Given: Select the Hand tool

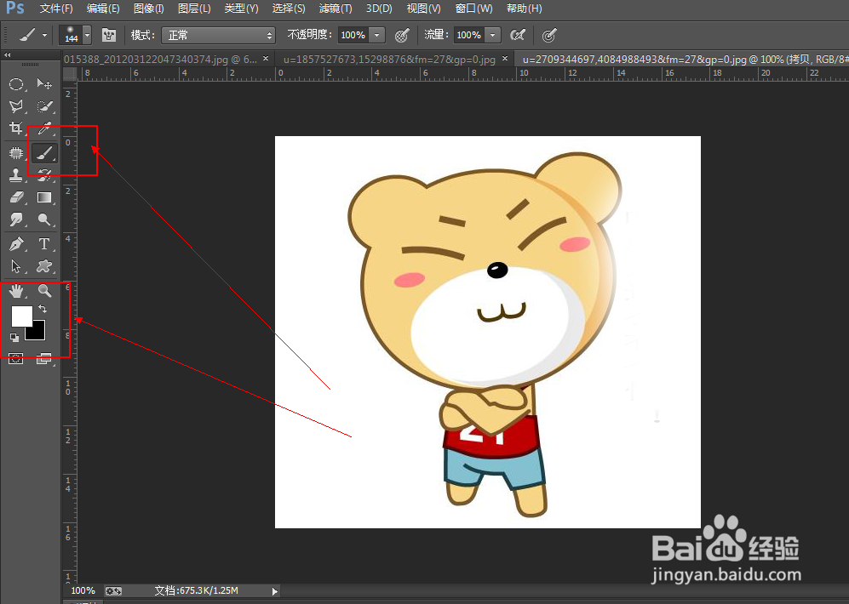Looking at the screenshot, I should click(16, 291).
